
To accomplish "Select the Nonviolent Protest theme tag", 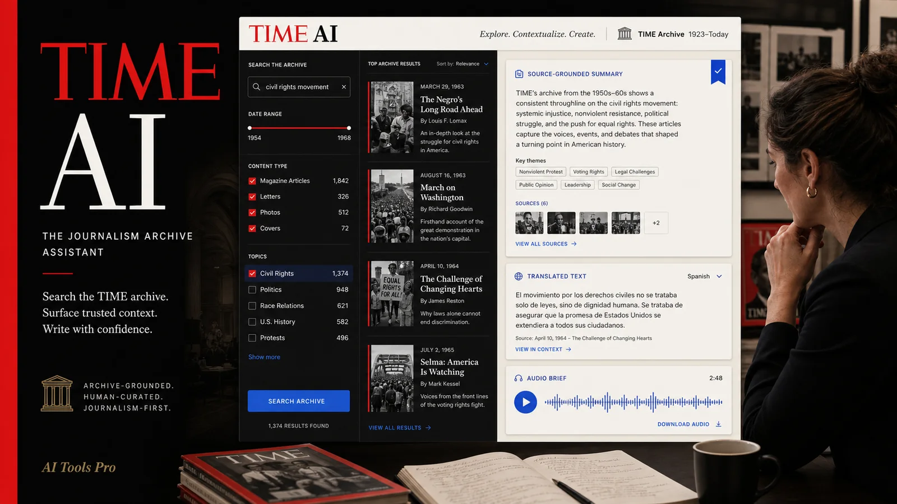I will 540,172.
